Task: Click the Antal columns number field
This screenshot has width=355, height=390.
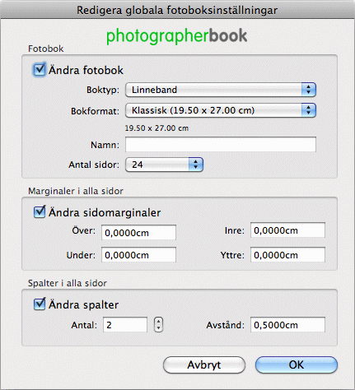Action: 125,325
